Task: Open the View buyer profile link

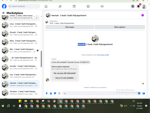Action: [103, 55]
